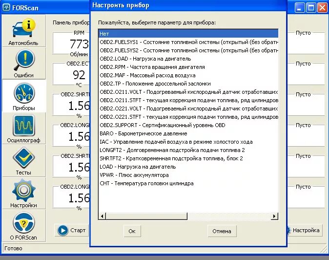
Task: Click the Отмена cancel button
Action: 222,231
